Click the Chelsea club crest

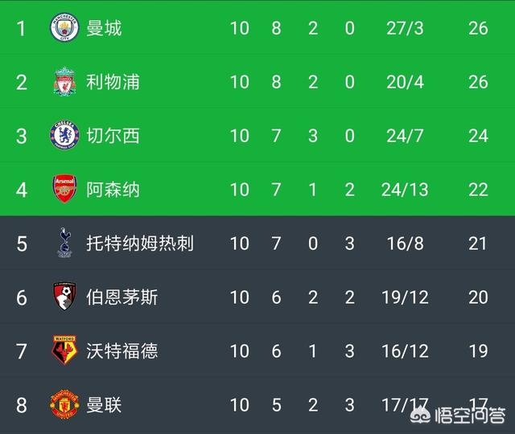click(x=64, y=136)
